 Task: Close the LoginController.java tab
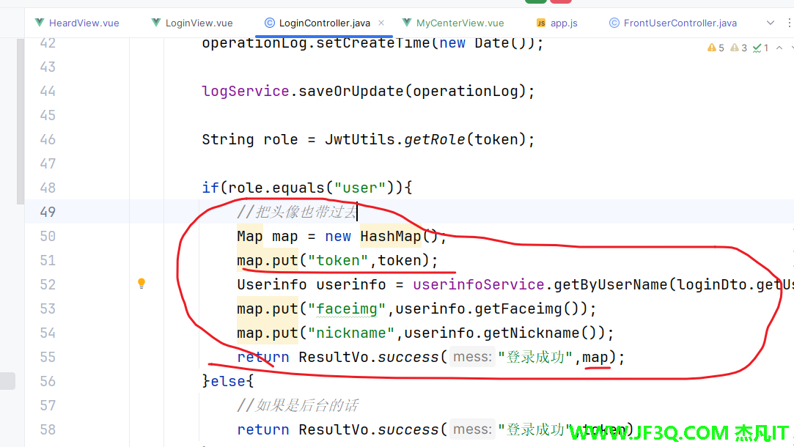[381, 23]
